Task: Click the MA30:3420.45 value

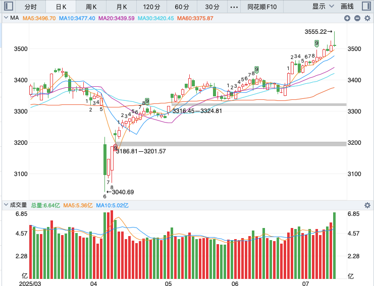Action: point(156,18)
